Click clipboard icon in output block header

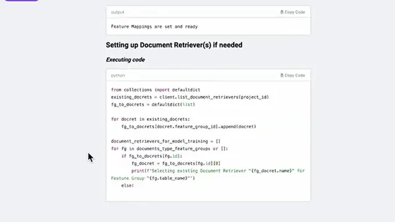click(282, 12)
